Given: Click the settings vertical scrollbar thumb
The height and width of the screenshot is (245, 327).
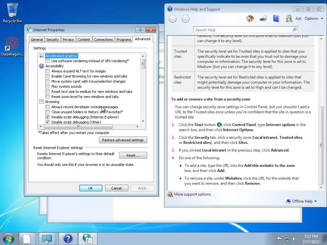Looking at the screenshot, I should click(x=143, y=64).
